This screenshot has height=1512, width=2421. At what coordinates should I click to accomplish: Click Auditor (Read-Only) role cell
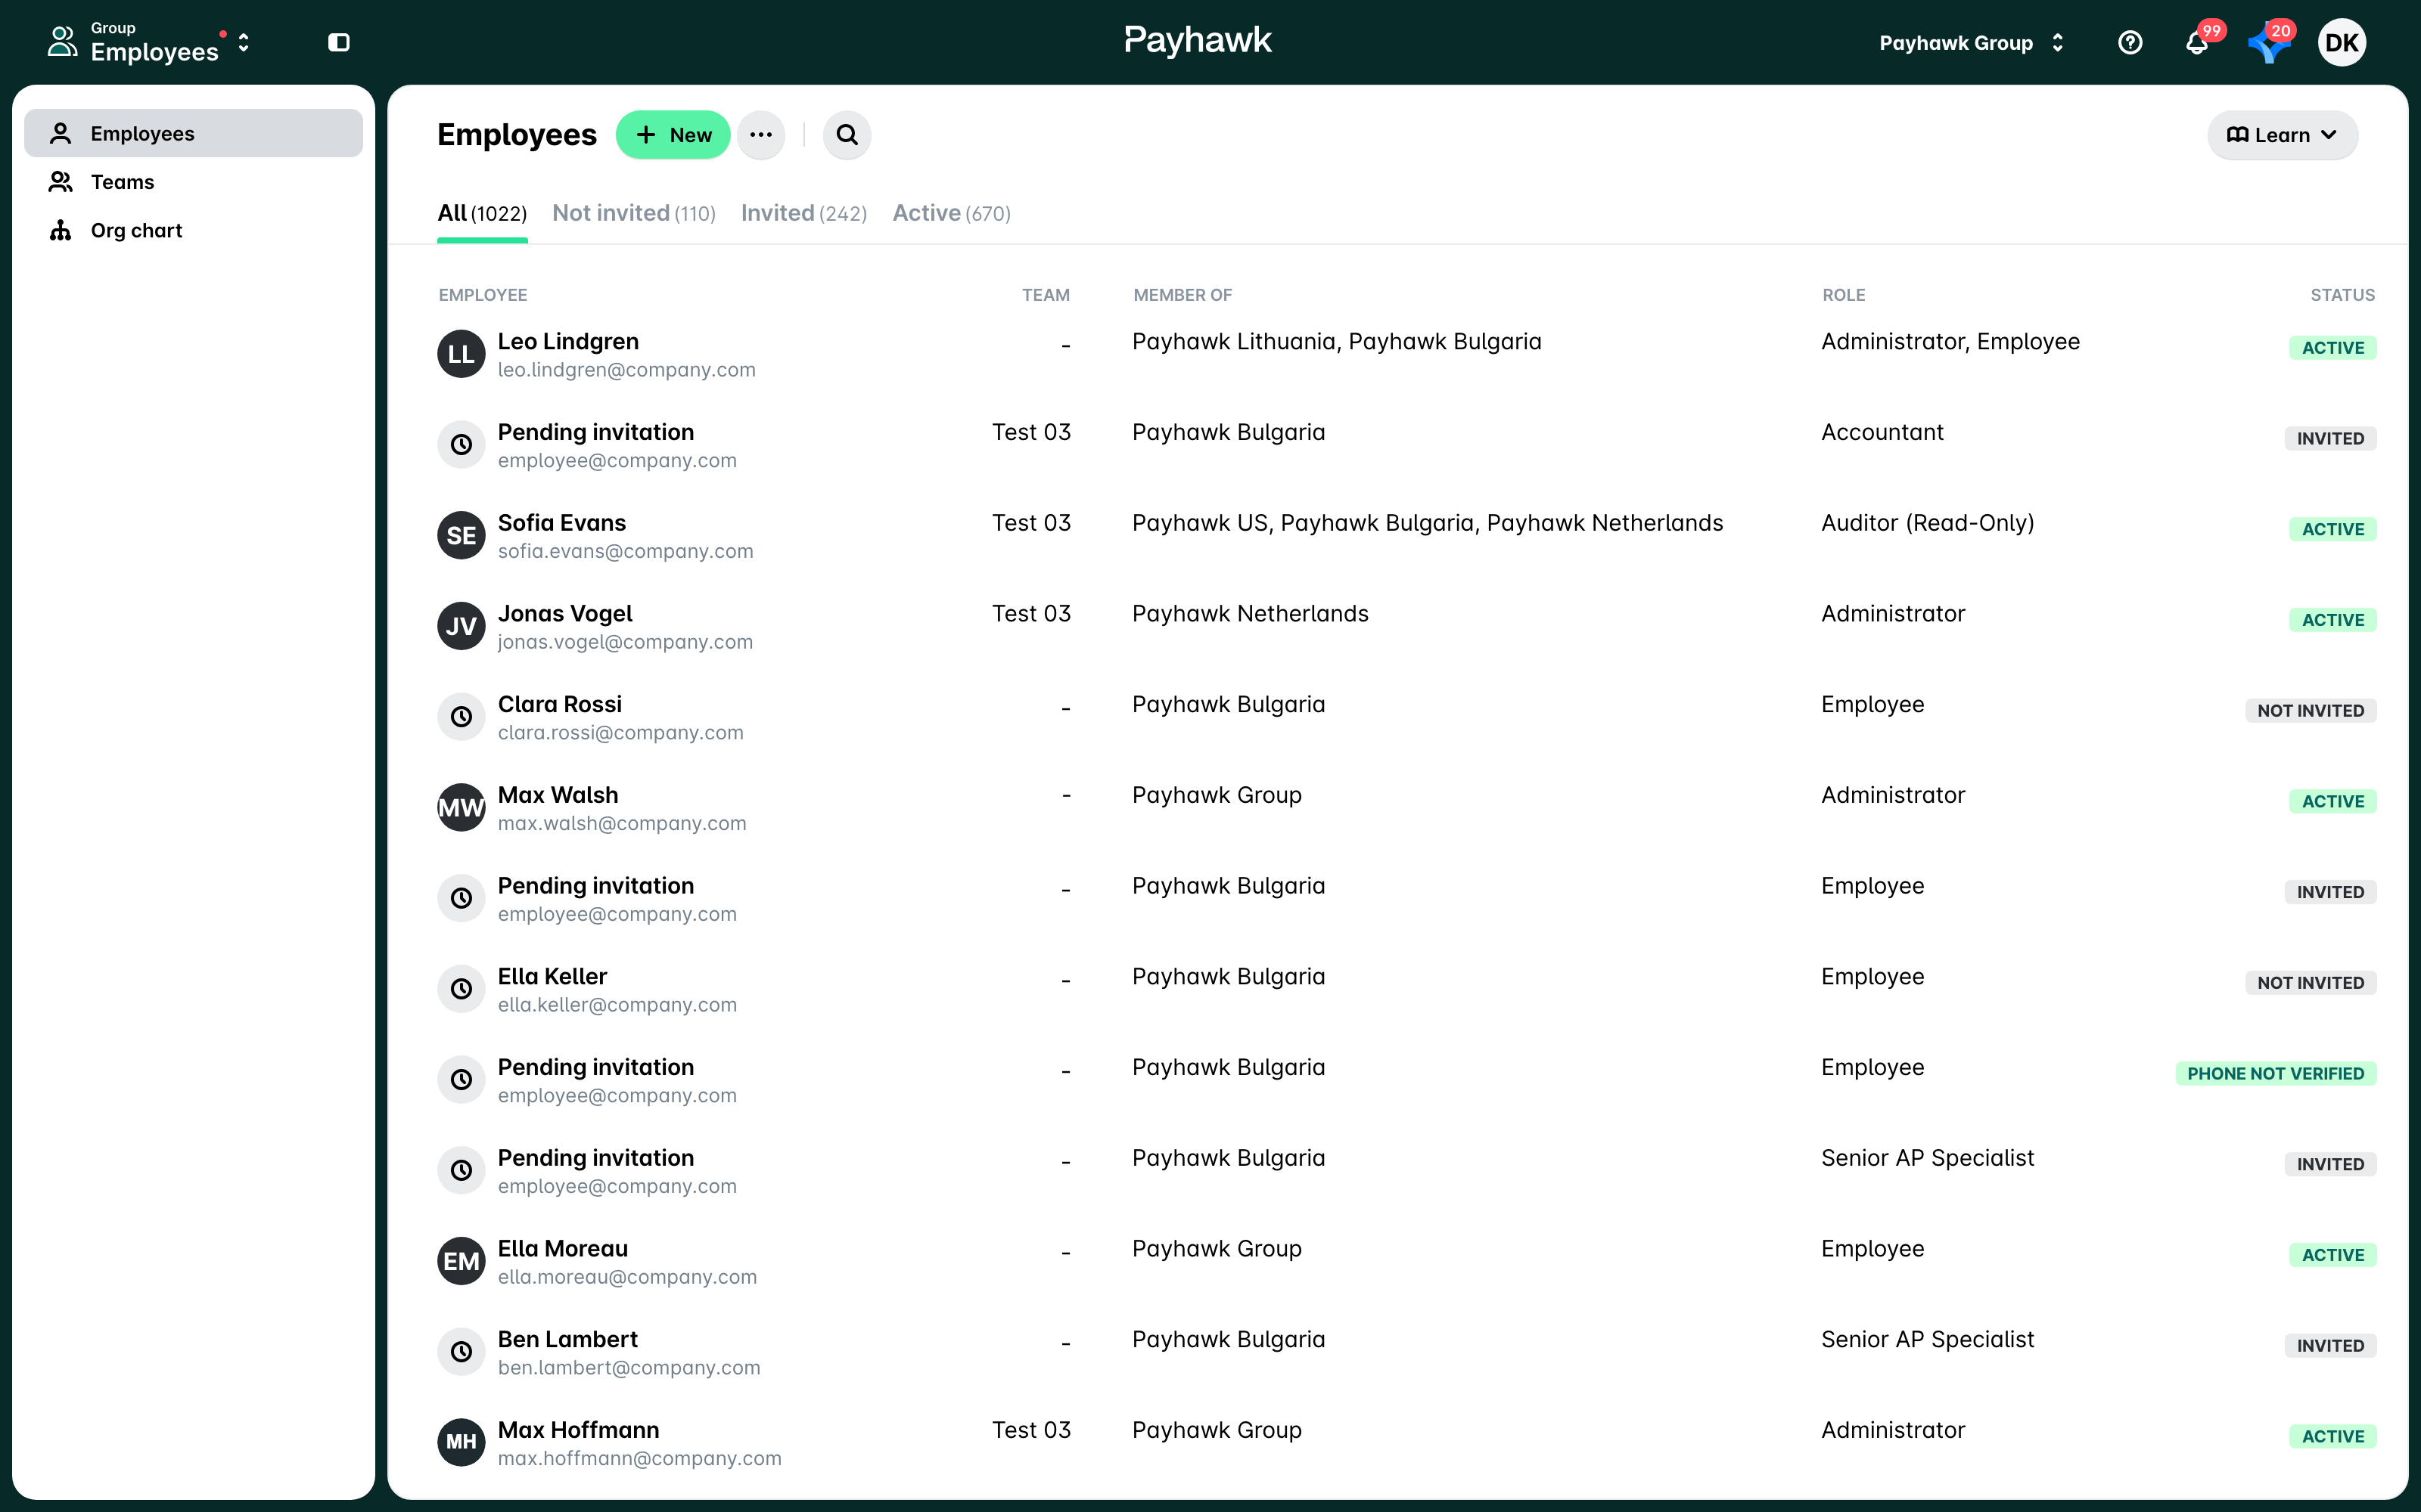tap(1928, 523)
